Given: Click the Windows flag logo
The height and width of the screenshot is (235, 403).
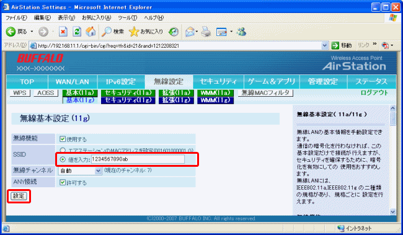Looking at the screenshot, I should [392, 17].
